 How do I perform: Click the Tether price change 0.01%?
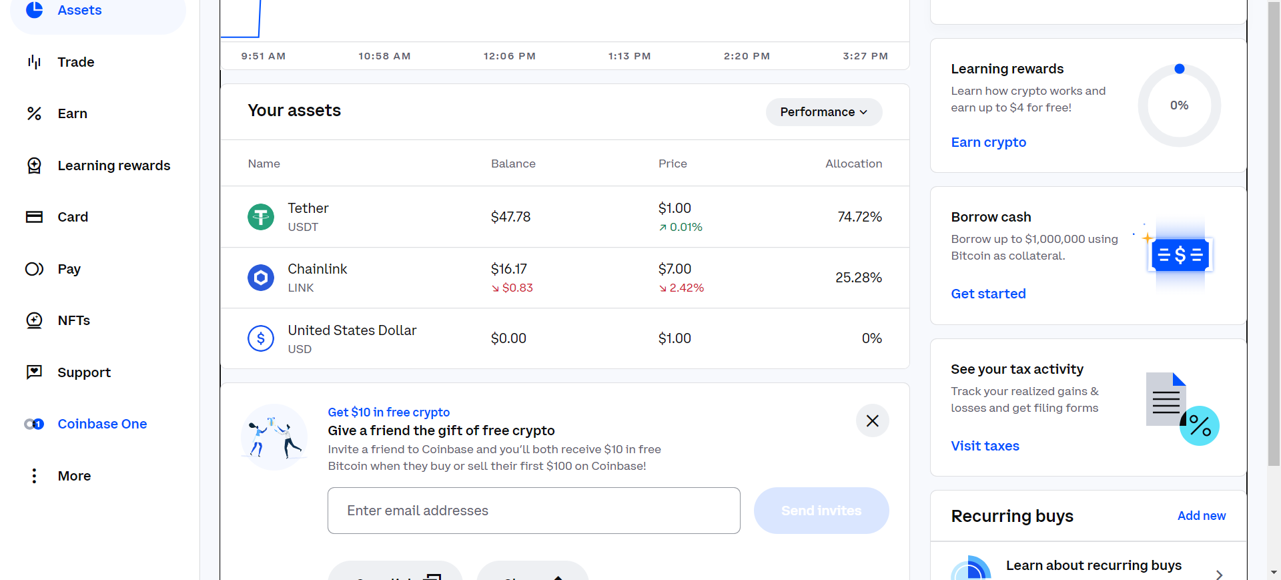click(681, 227)
